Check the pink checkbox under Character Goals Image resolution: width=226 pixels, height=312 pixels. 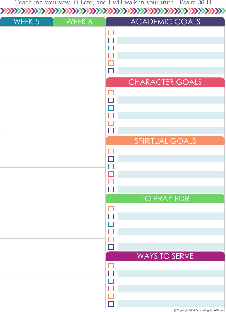[111, 115]
